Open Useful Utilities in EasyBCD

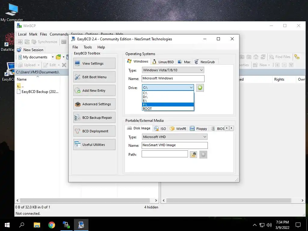[94, 145]
